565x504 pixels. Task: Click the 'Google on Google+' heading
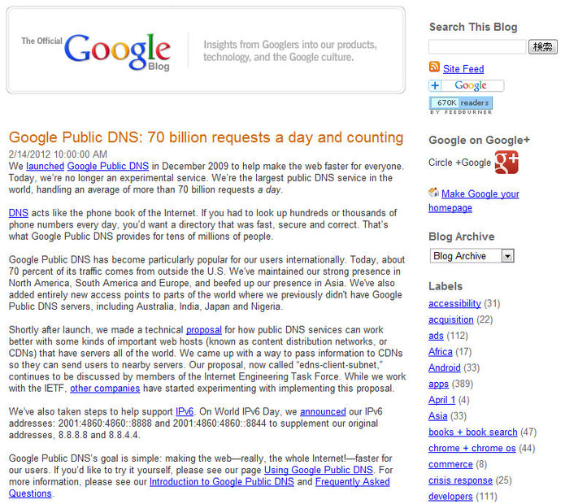tap(479, 140)
